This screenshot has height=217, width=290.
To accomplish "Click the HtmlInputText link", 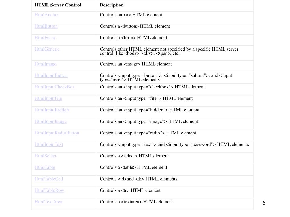I will pyautogui.click(x=49, y=144).
